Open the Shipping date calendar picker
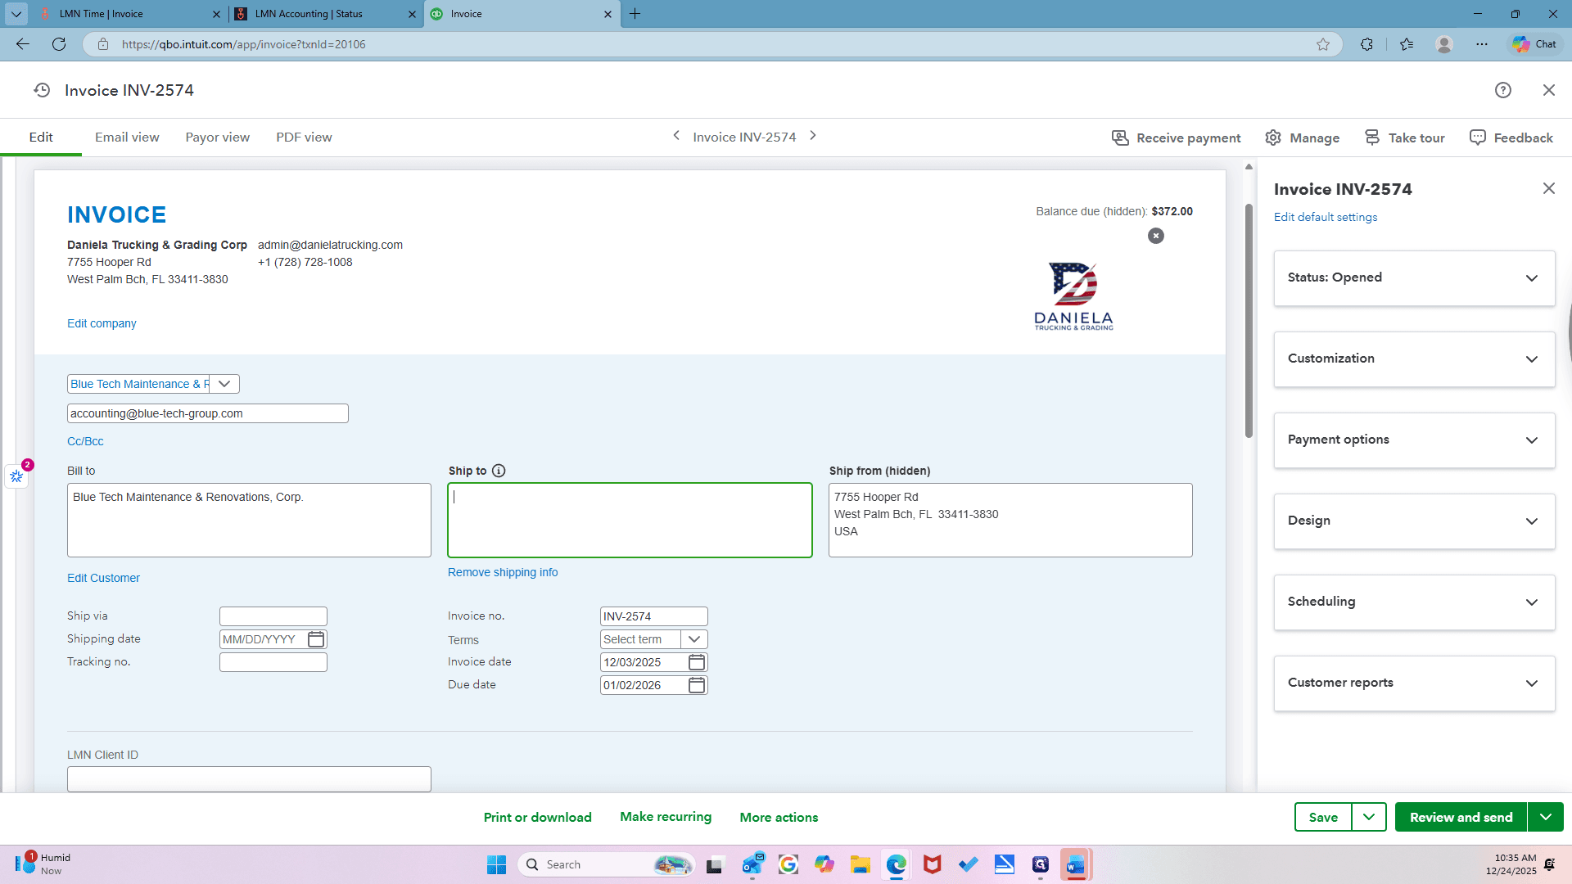The width and height of the screenshot is (1572, 884). pyautogui.click(x=316, y=639)
